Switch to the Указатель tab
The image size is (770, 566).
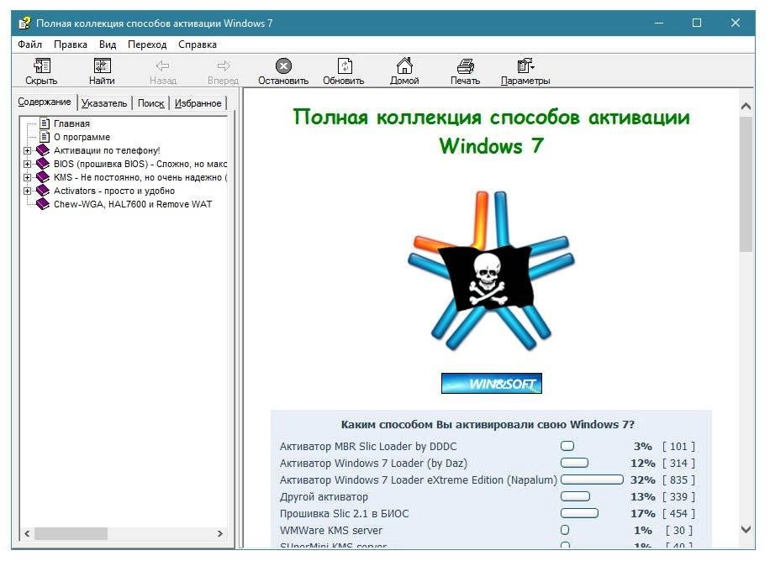tap(104, 103)
